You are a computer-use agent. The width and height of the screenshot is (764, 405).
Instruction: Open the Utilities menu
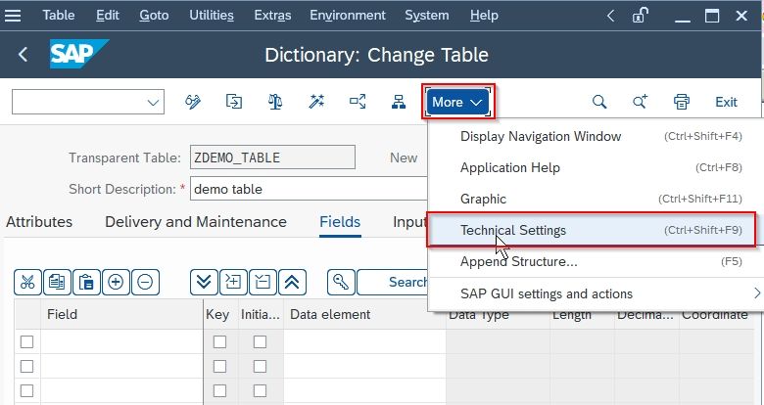pos(212,16)
